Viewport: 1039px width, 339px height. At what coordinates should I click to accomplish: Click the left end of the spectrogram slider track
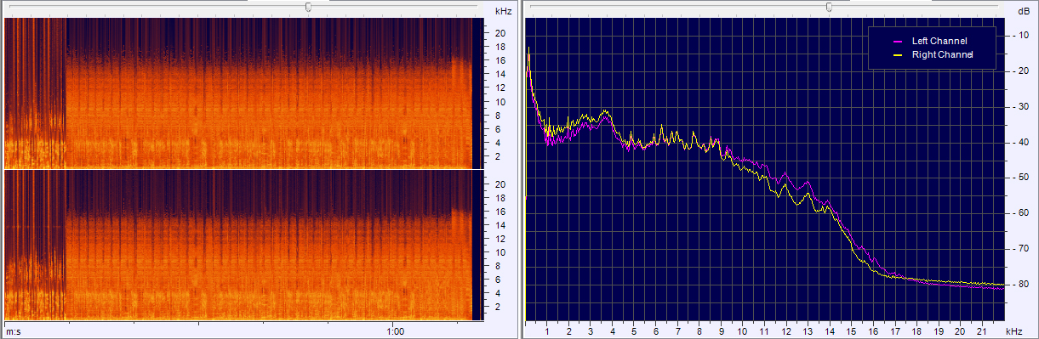(10, 7)
